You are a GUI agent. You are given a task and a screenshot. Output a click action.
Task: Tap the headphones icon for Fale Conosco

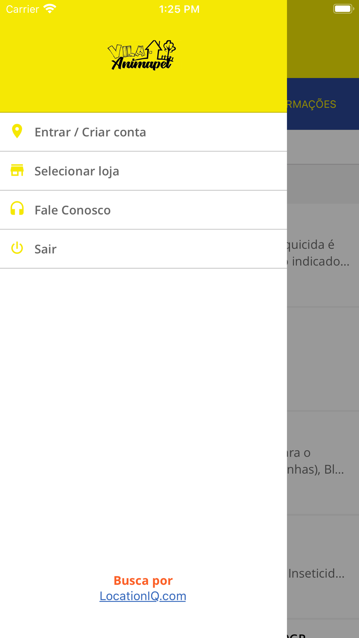click(x=17, y=209)
